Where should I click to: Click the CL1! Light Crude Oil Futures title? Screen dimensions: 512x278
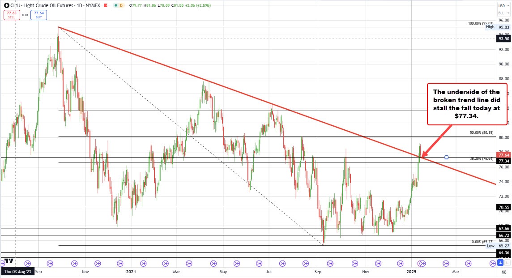(55, 5)
